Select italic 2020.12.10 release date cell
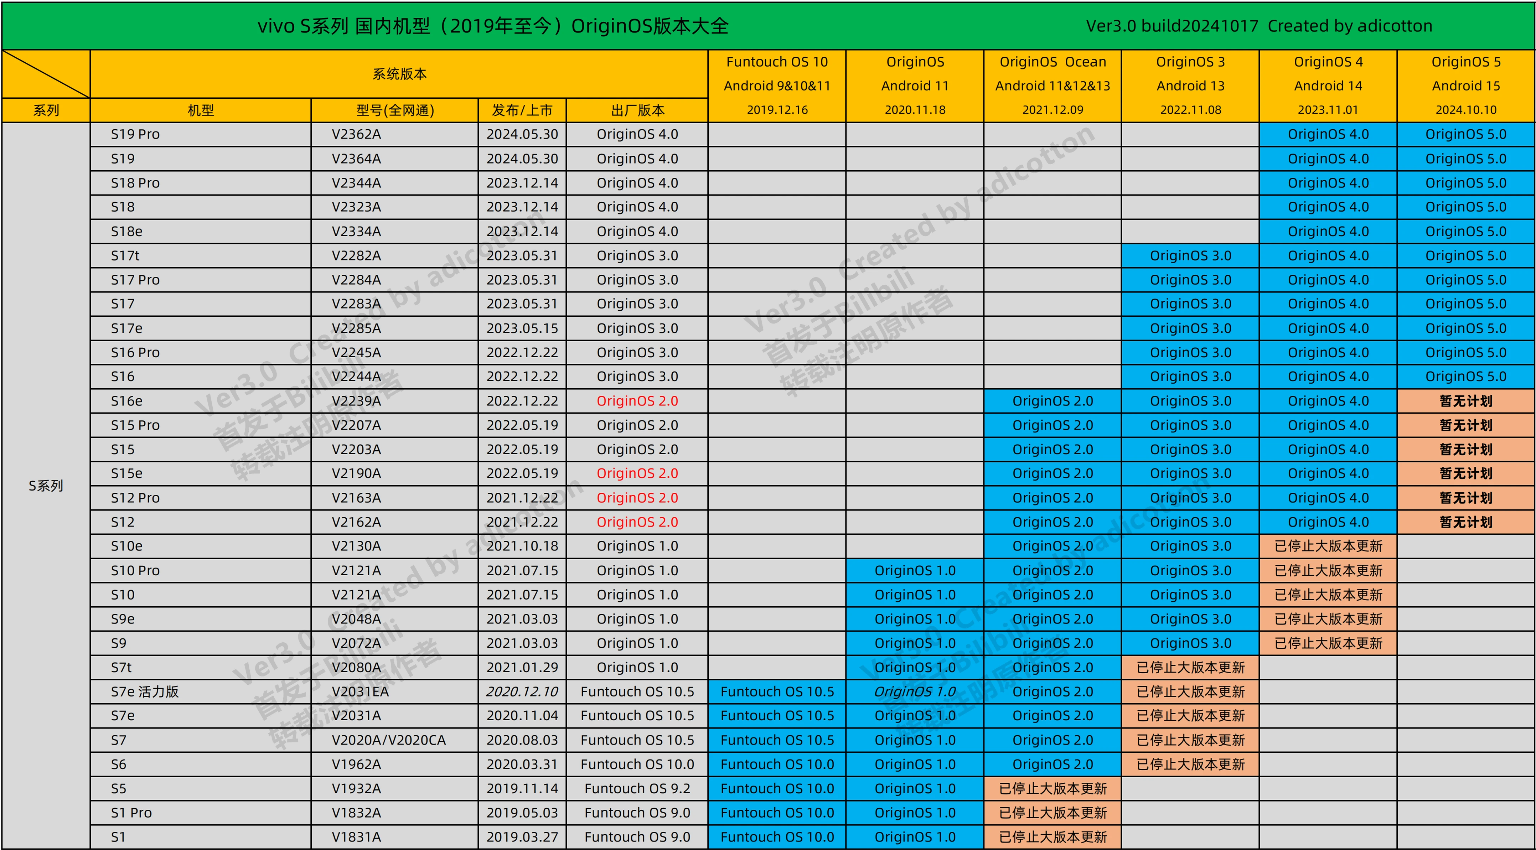 522,691
